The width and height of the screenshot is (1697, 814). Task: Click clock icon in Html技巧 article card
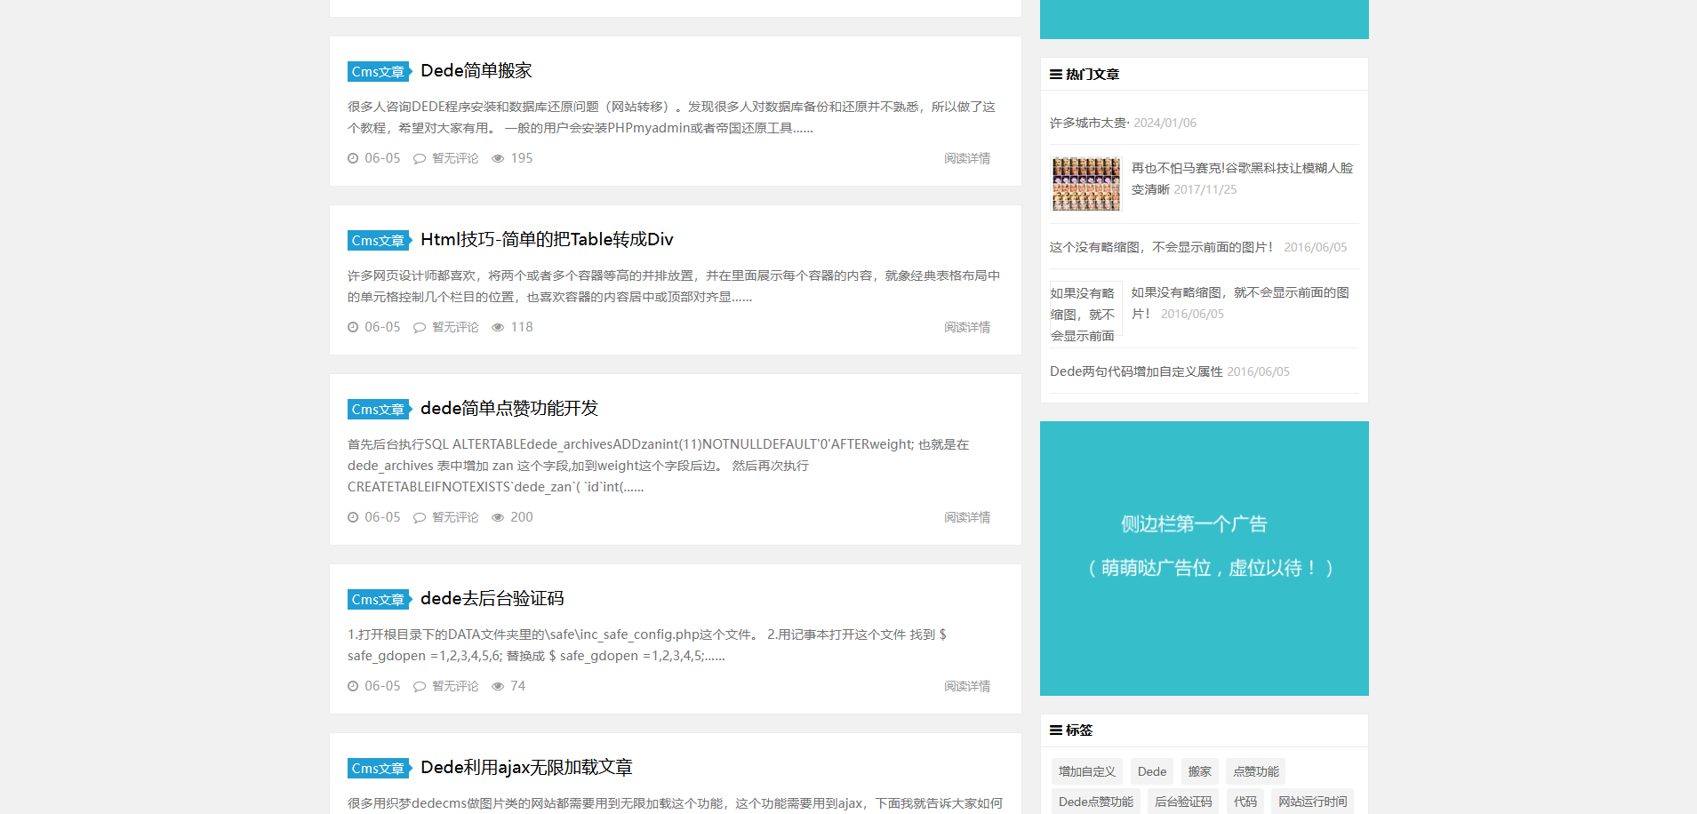[x=353, y=327]
